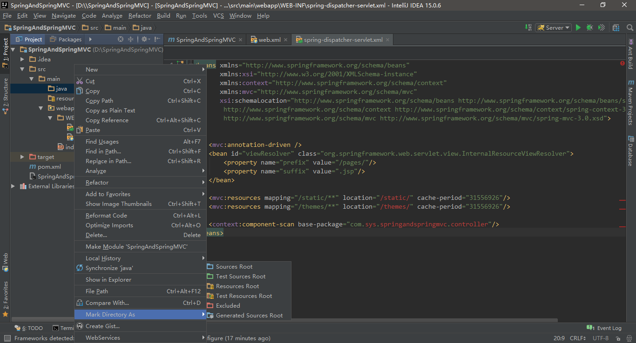Viewport: 636px width, 343px height.
Task: Open Project panel gear settings icon
Action: click(x=145, y=39)
